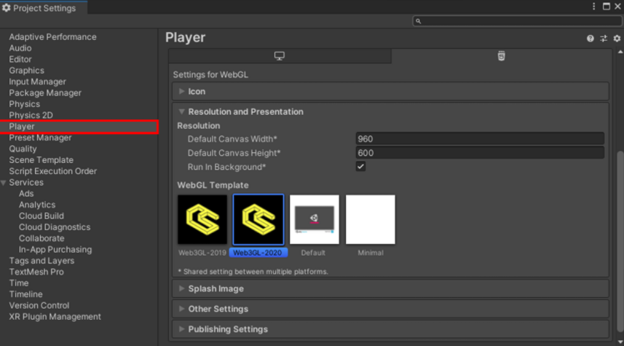The width and height of the screenshot is (624, 346).
Task: Open the Player settings gear menu
Action: (617, 38)
